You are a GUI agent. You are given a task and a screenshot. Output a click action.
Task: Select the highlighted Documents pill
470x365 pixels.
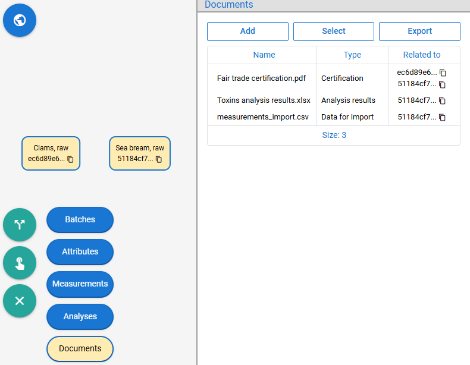80,348
